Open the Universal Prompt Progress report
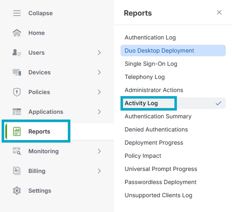Image resolution: width=232 pixels, height=212 pixels. [x=161, y=169]
